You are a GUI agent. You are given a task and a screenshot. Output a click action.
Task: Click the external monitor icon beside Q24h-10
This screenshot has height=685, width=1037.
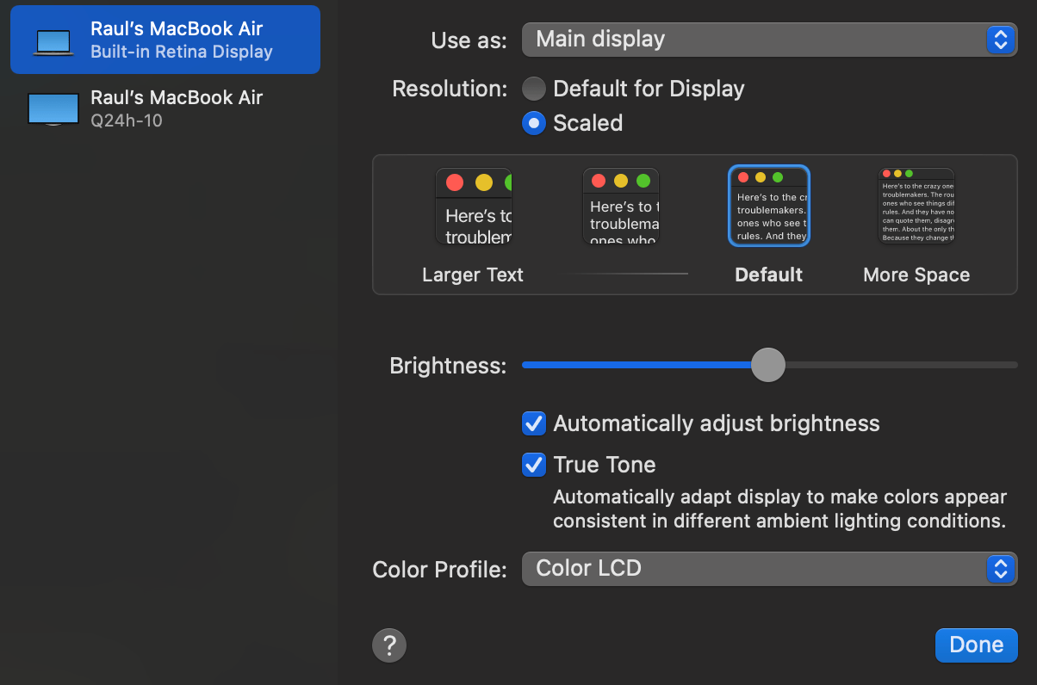pyautogui.click(x=53, y=108)
